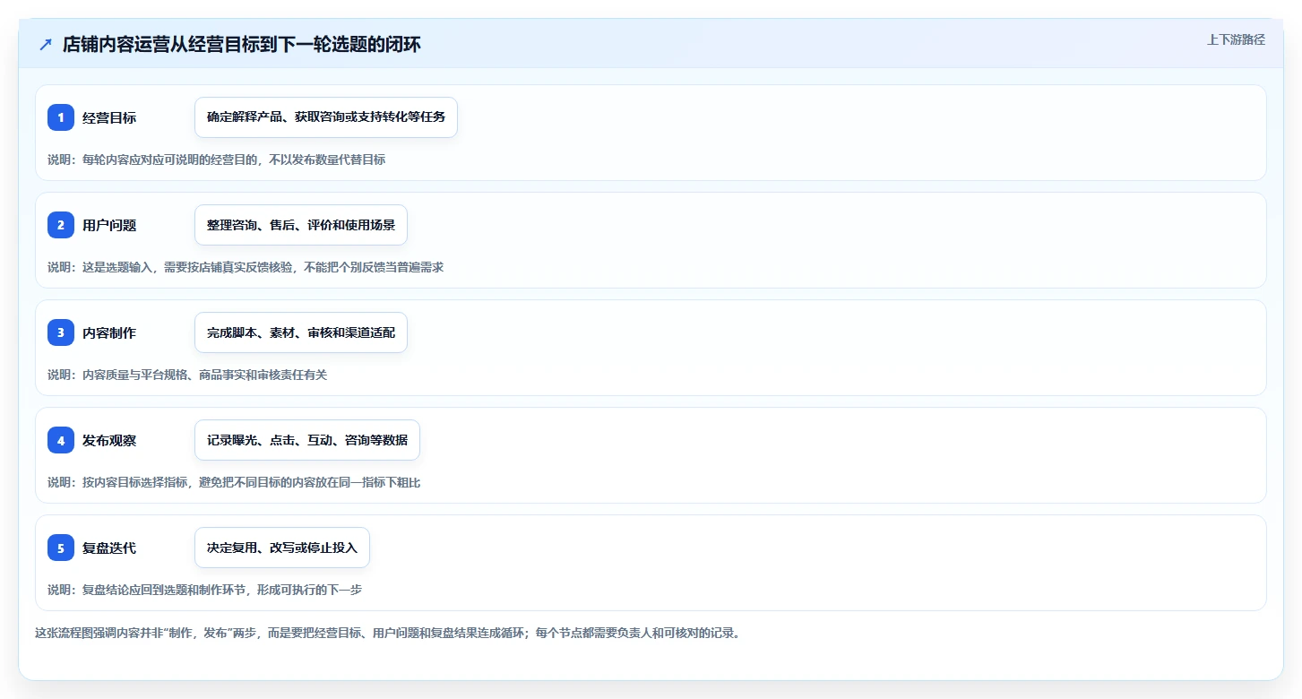Screen dimensions: 1302x699
Task: Click the 内容制作 step label
Action: tap(109, 332)
